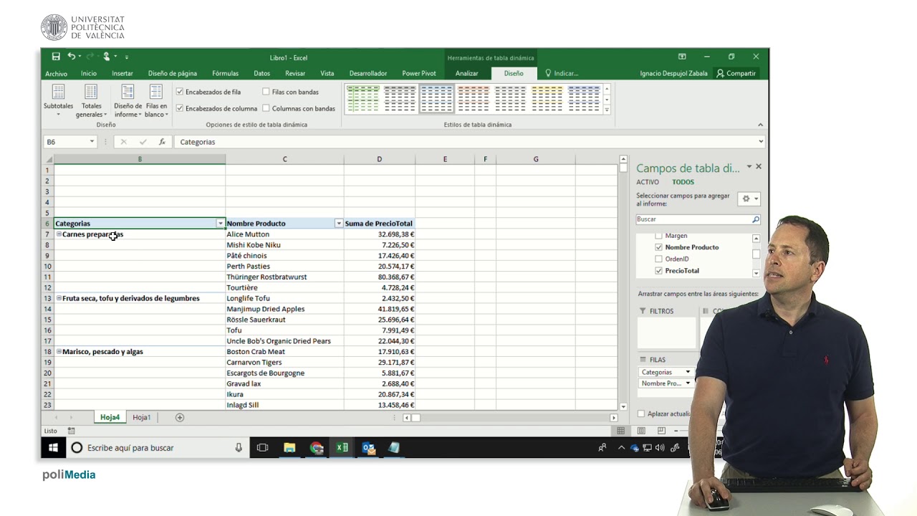Open ribbon display options icon in title bar

tap(682, 57)
